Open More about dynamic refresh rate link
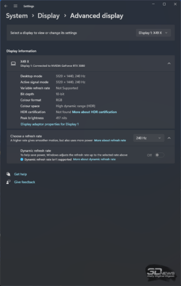Screen dimensions: 181x286 click(x=94, y=159)
